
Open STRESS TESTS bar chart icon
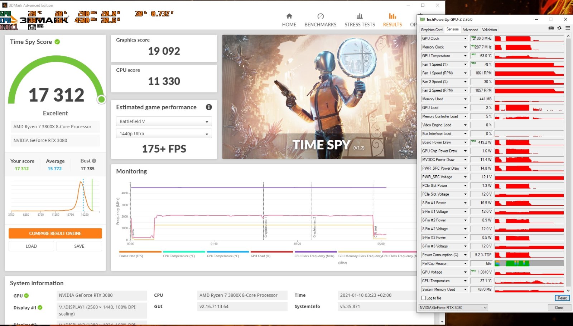tap(360, 16)
